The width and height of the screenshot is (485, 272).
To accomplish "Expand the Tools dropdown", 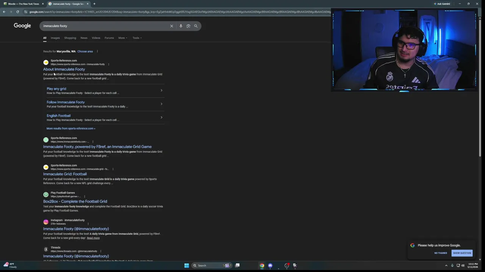I will [137, 38].
